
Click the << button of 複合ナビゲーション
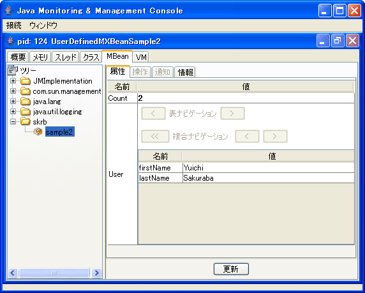155,136
